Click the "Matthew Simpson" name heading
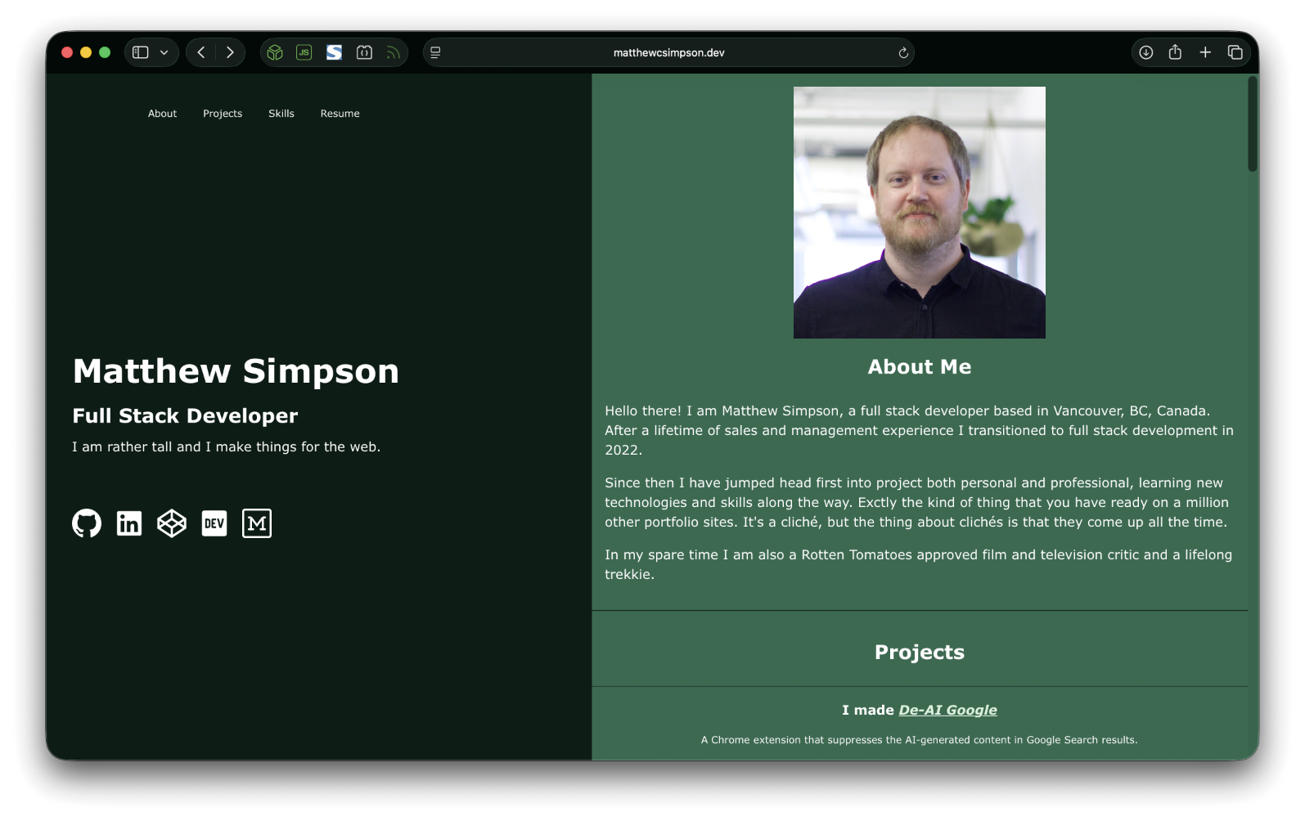This screenshot has height=821, width=1305. [236, 371]
